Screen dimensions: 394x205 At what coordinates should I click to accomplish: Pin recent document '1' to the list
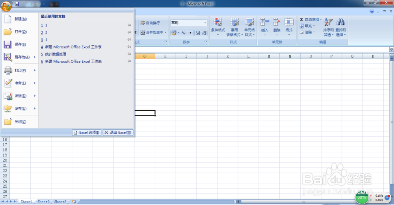click(129, 39)
